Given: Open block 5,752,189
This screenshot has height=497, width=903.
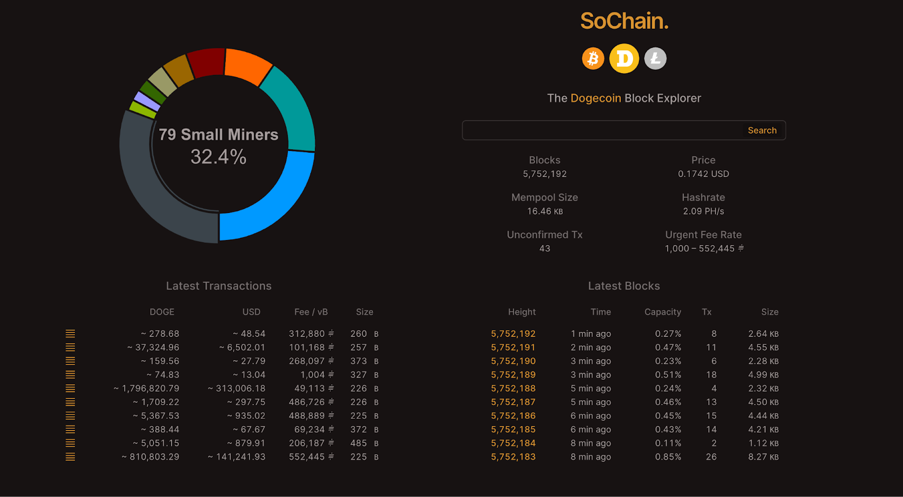Looking at the screenshot, I should (x=513, y=375).
